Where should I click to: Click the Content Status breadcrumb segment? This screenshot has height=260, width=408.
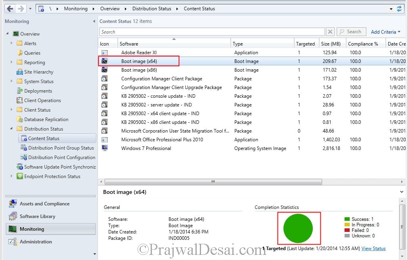tap(199, 9)
